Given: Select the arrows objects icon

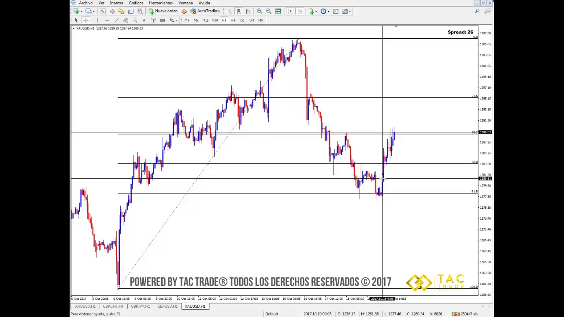Looking at the screenshot, I should [x=171, y=20].
